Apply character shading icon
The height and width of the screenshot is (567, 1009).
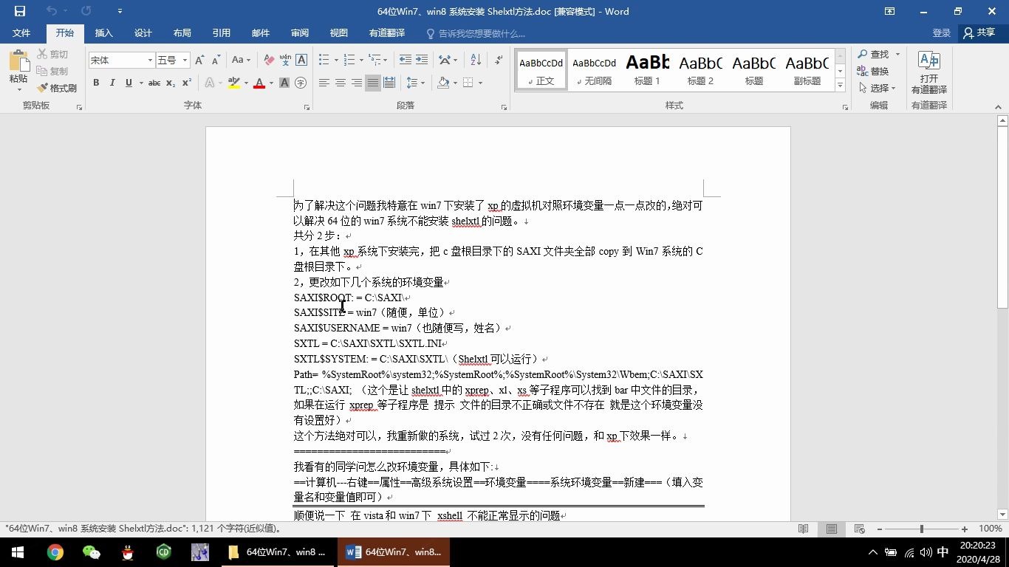tap(284, 83)
